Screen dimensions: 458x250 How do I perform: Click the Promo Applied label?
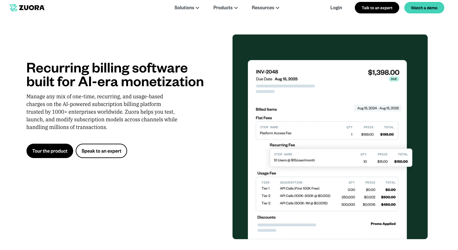(x=383, y=224)
